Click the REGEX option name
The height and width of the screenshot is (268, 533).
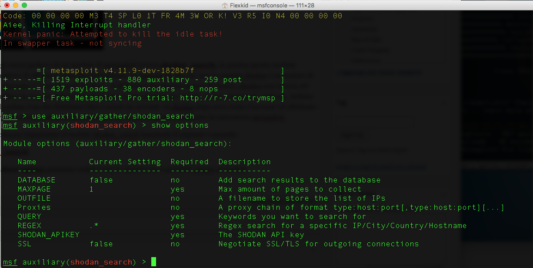(x=29, y=225)
